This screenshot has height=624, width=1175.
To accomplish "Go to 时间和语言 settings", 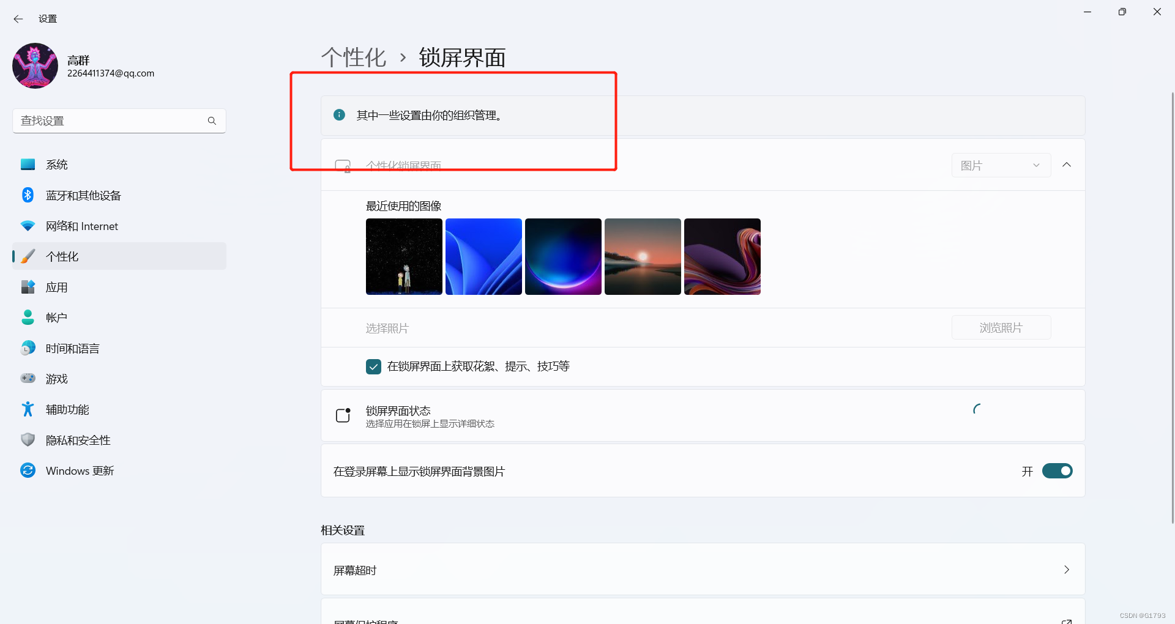I will pyautogui.click(x=119, y=348).
